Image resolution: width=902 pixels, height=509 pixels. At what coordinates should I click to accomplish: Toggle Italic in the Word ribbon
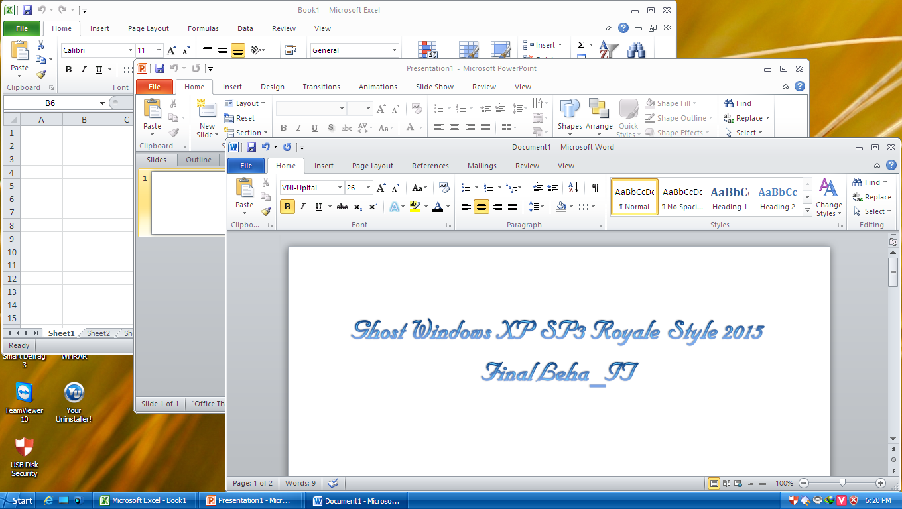[x=303, y=207]
